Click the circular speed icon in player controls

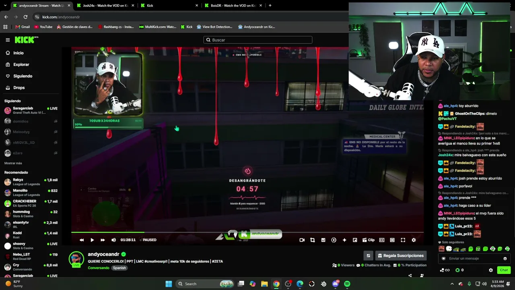334,240
